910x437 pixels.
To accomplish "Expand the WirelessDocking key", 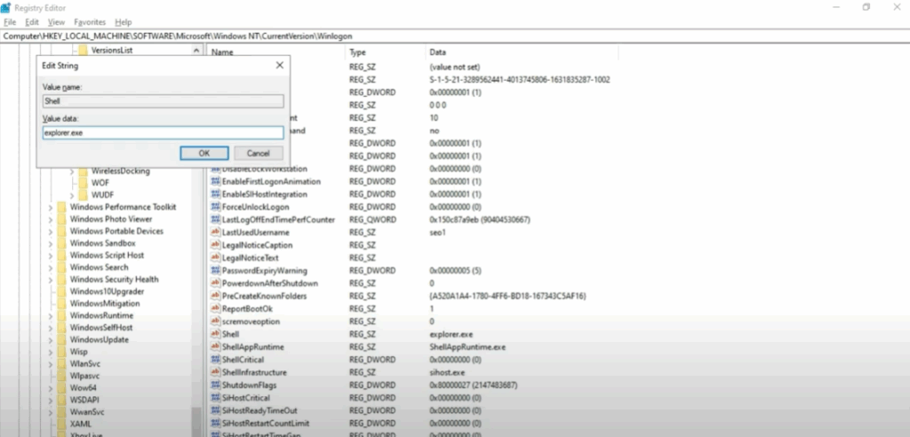I will point(72,171).
